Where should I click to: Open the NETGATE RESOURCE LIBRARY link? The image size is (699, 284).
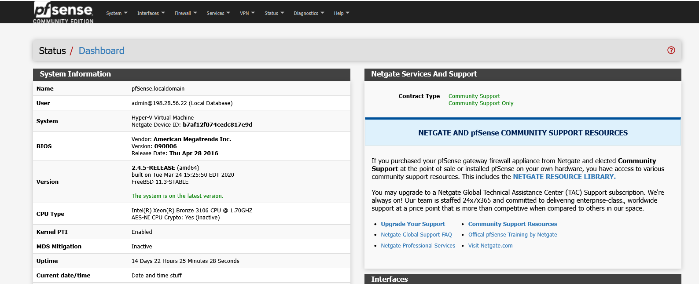564,177
